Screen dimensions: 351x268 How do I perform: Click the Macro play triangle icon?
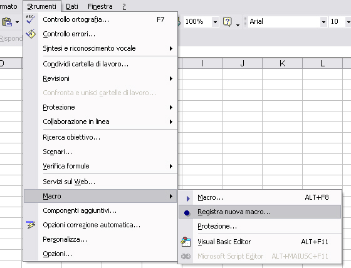(188, 198)
